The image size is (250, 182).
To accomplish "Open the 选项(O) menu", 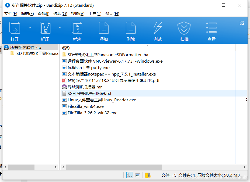I will [x=60, y=14].
